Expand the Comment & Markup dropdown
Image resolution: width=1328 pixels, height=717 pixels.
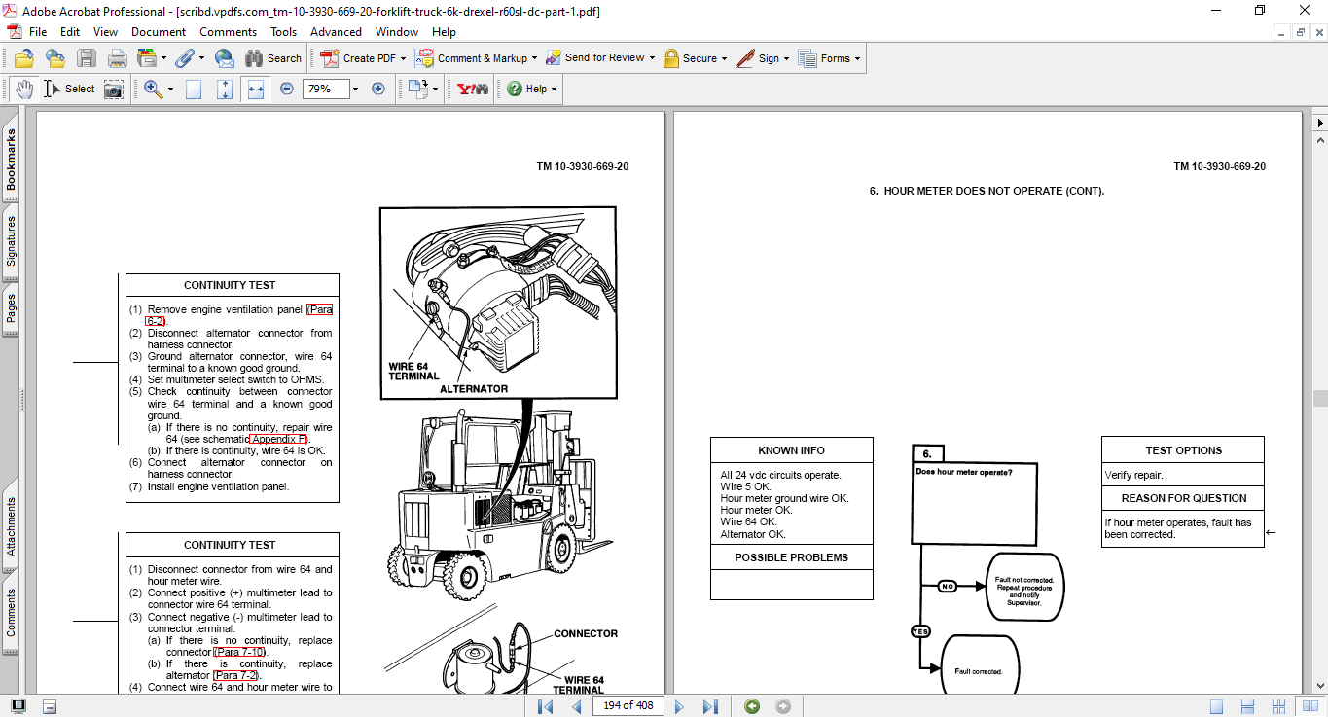(x=534, y=58)
